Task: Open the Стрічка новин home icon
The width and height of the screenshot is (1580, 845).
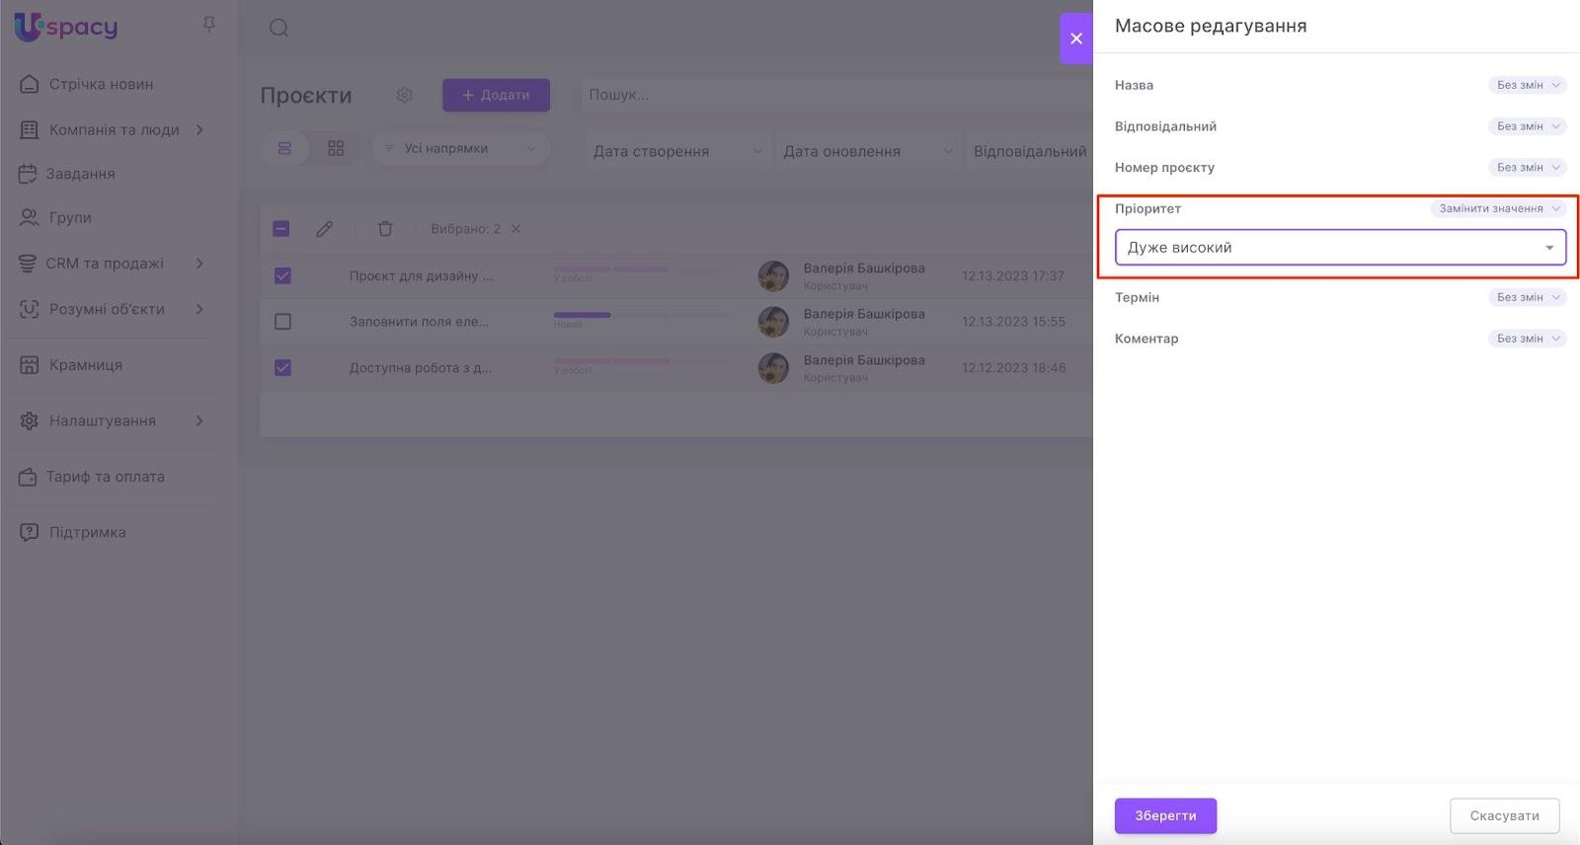Action: (x=30, y=84)
